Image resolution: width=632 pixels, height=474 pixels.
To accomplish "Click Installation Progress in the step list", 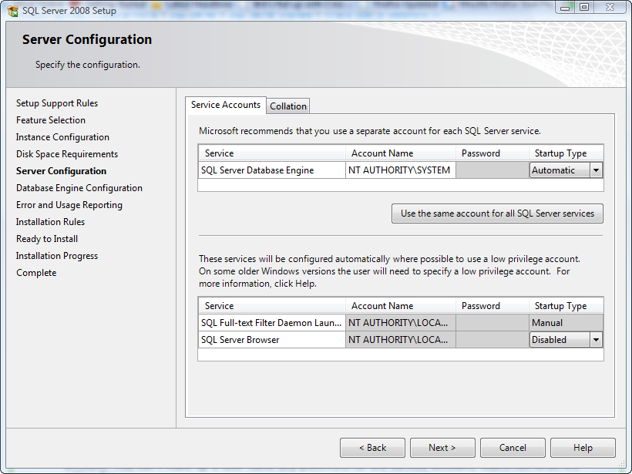I will [x=57, y=256].
